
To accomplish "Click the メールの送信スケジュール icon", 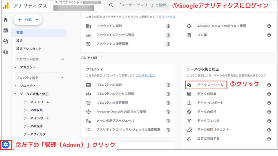I will click(89, 121).
